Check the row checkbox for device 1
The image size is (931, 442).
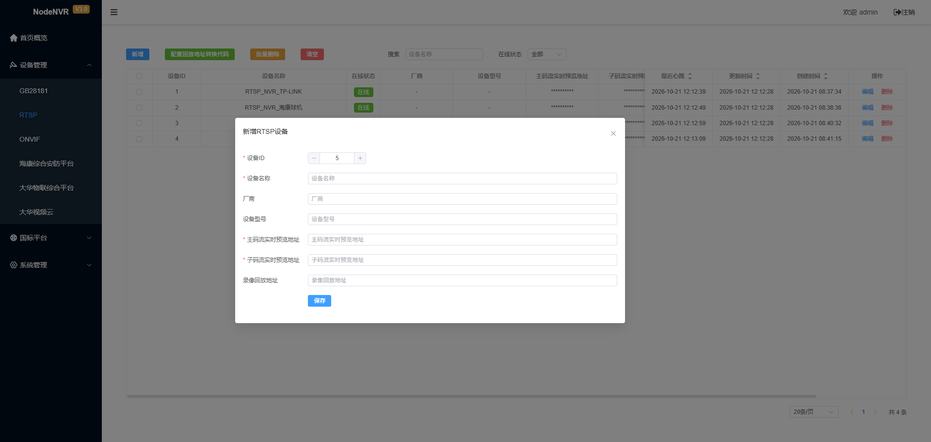pos(139,92)
